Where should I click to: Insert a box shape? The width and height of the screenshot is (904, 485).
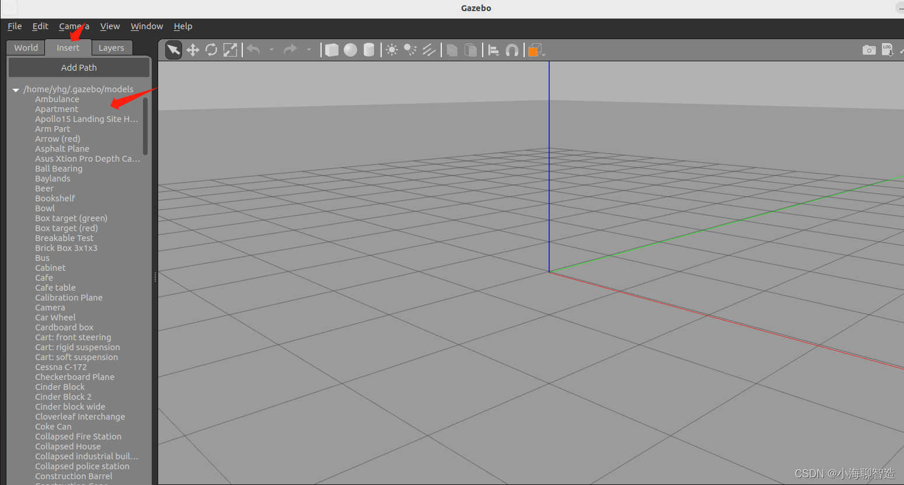click(331, 50)
